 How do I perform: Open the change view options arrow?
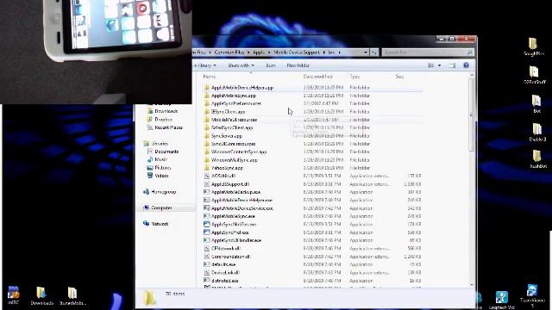(439, 65)
